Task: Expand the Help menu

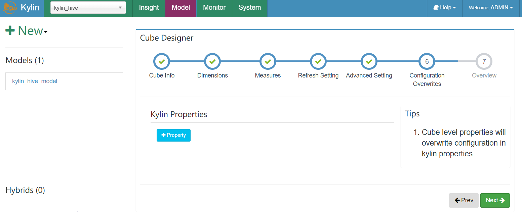Action: tap(445, 8)
